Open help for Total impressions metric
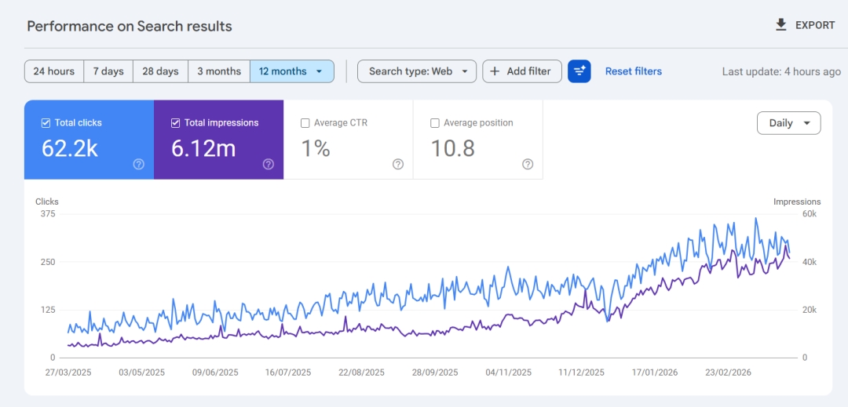This screenshot has height=407, width=848. tap(269, 164)
